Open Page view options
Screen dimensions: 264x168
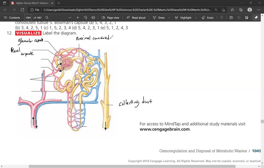coord(110,18)
